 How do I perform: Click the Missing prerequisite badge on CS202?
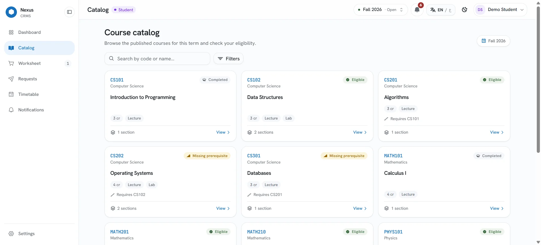[207, 156]
